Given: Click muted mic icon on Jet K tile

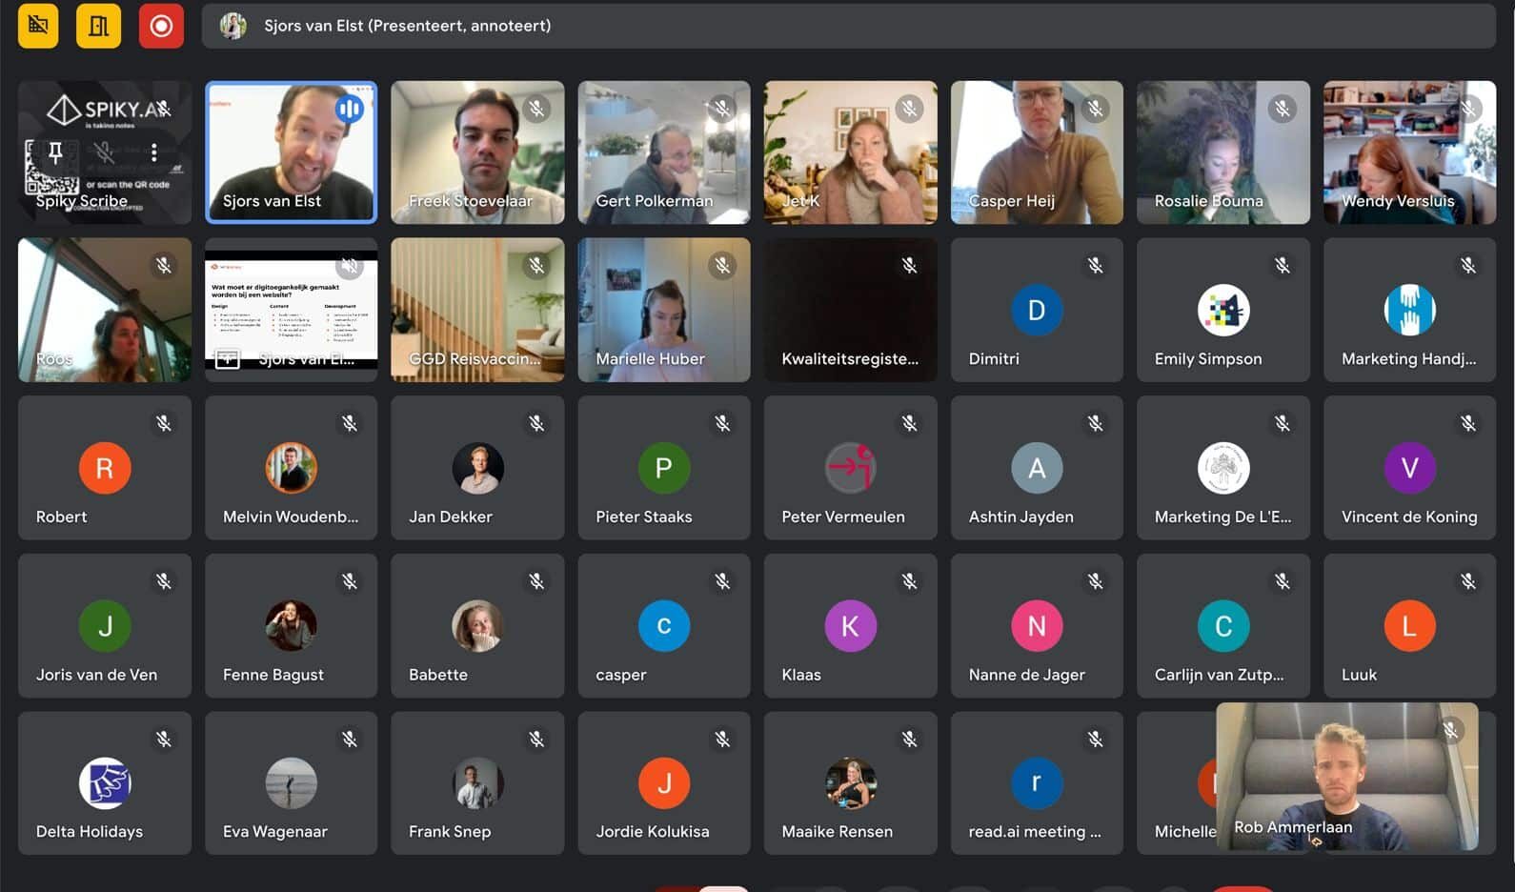Looking at the screenshot, I should pos(910,109).
